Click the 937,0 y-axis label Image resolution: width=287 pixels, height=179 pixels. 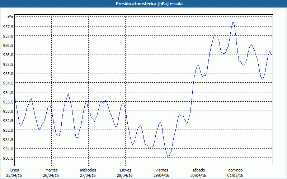coord(8,36)
